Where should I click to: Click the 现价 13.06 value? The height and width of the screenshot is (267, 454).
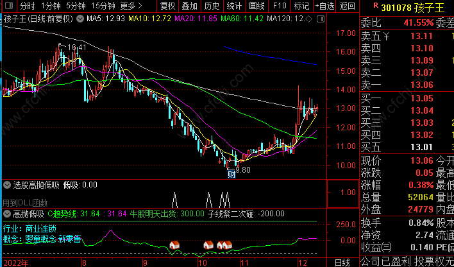coord(422,160)
